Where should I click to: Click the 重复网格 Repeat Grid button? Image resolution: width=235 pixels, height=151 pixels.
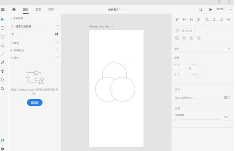[184, 31]
